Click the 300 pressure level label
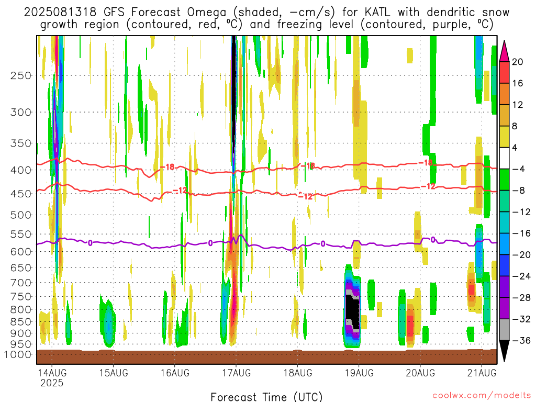Image resolution: width=536 pixels, height=402 pixels. pyautogui.click(x=21, y=112)
